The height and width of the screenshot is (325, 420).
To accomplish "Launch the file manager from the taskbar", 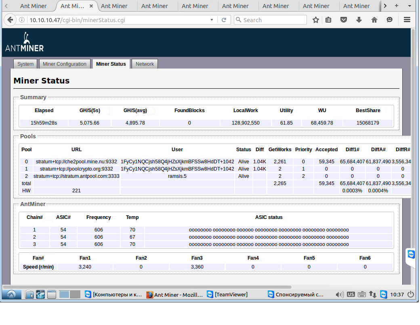I will (x=29, y=294).
